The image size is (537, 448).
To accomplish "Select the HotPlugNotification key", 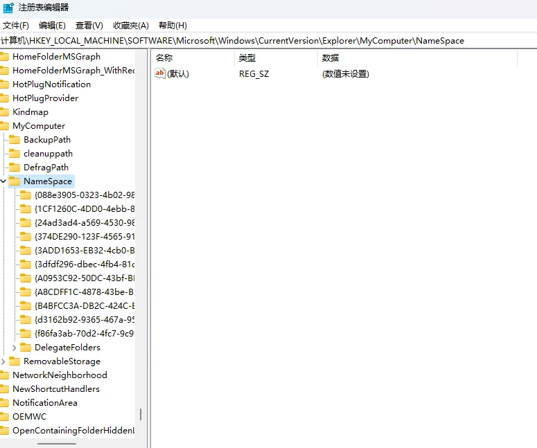I will (x=52, y=84).
